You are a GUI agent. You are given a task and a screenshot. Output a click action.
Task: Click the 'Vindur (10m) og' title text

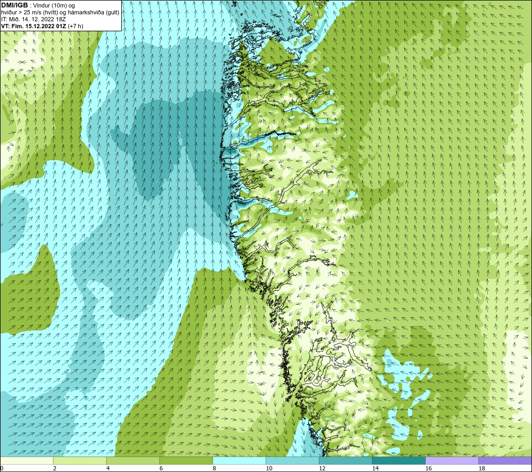point(54,6)
